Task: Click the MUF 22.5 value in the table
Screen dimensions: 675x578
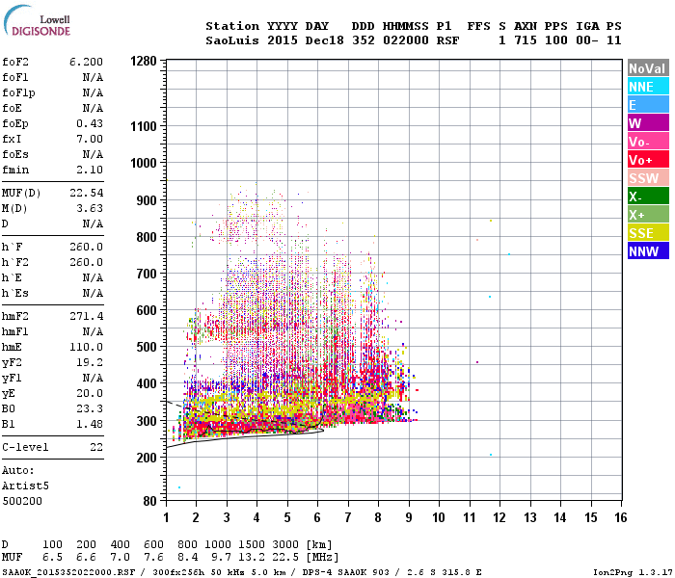Action: coord(285,558)
